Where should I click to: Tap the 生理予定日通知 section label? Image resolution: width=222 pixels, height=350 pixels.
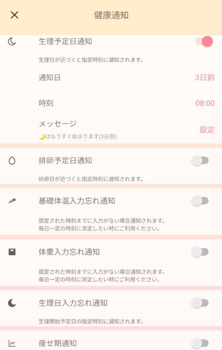pyautogui.click(x=63, y=41)
